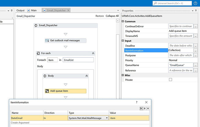Click the Postpone value field
The image size is (200, 127).
[181, 55]
